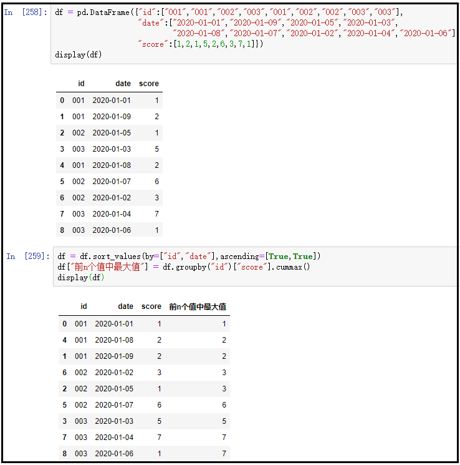Click the id header in sorted output table
The image size is (460, 465).
pos(84,306)
